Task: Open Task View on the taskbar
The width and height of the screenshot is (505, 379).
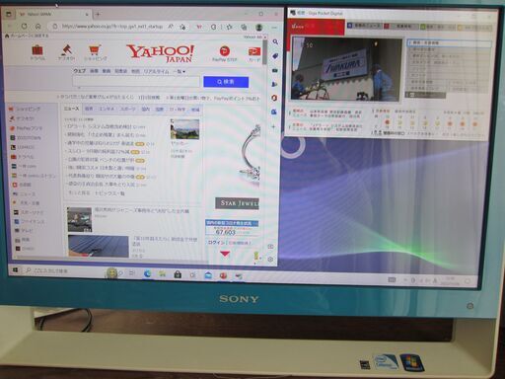Action: click(x=132, y=272)
